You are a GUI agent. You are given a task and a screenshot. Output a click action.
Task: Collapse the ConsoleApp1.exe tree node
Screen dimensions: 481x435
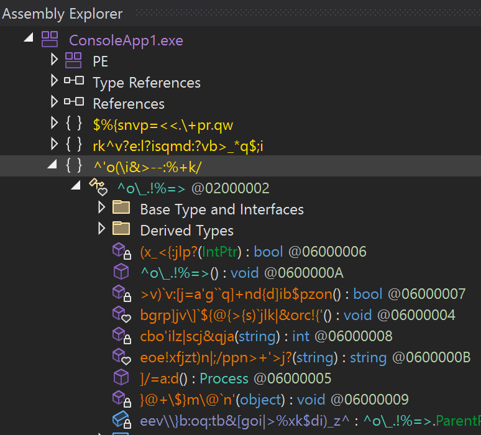tap(29, 39)
